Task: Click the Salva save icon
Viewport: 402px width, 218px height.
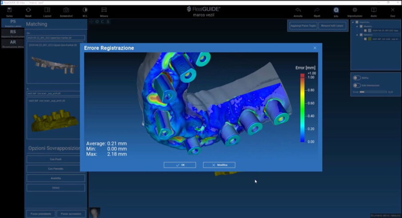Action: pos(9,10)
